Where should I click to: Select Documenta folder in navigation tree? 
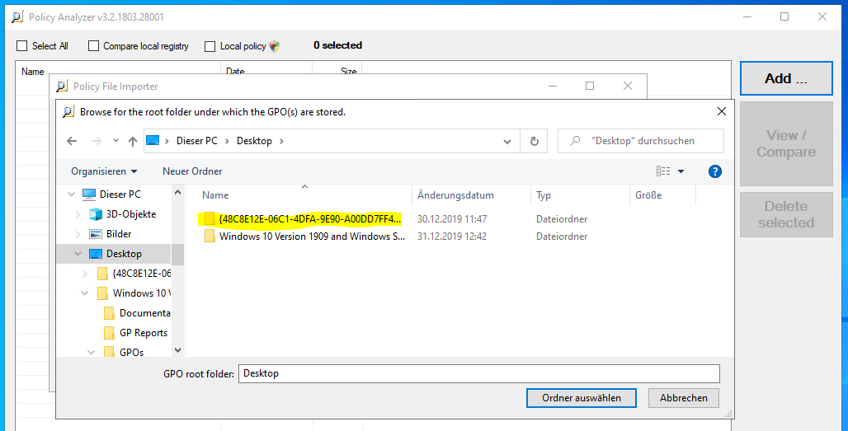click(x=144, y=313)
